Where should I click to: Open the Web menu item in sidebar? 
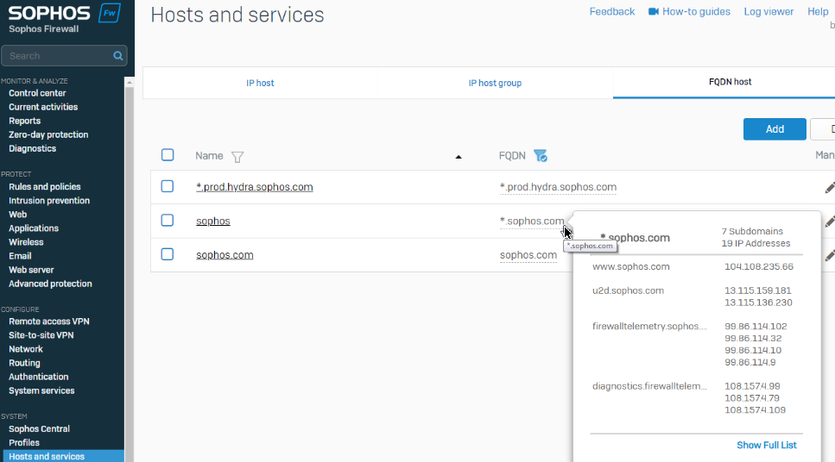click(17, 215)
